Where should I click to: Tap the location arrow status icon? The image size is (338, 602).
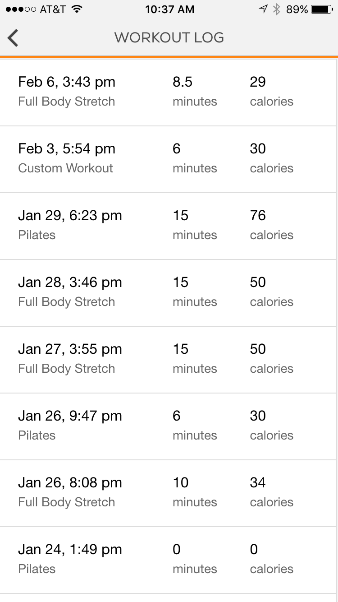pyautogui.click(x=263, y=9)
